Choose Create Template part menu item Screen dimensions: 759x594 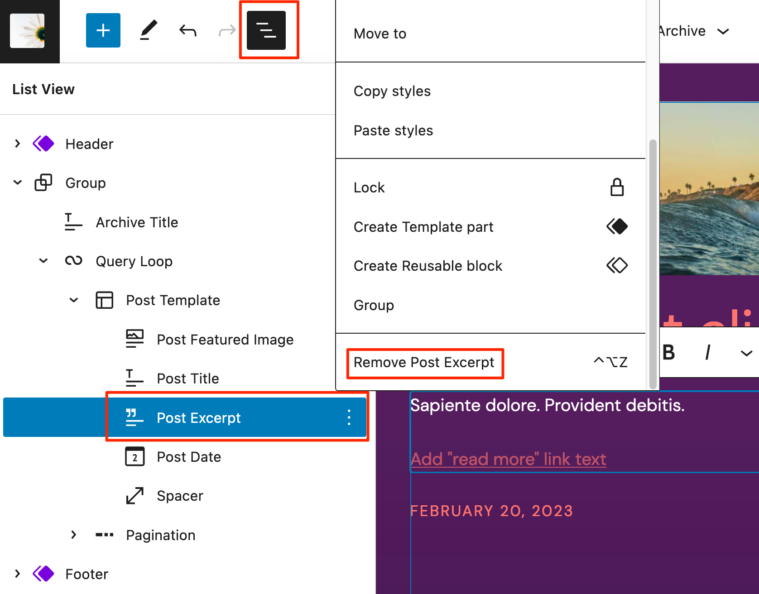(x=423, y=227)
